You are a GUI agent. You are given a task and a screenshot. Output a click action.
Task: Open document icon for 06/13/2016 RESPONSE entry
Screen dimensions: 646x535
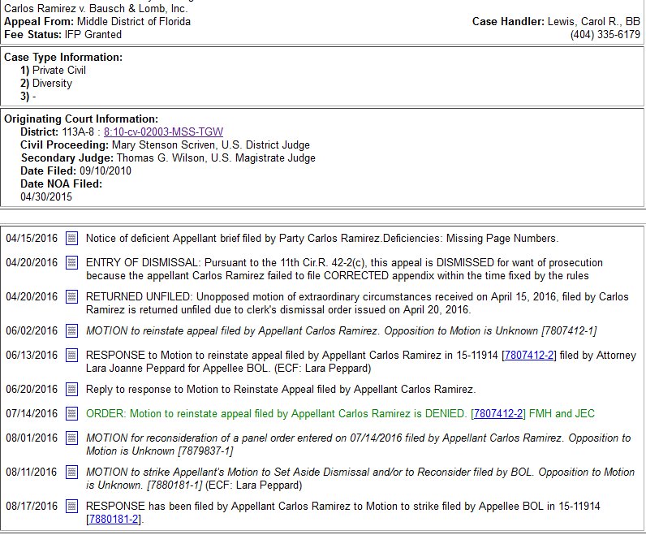[x=71, y=356]
